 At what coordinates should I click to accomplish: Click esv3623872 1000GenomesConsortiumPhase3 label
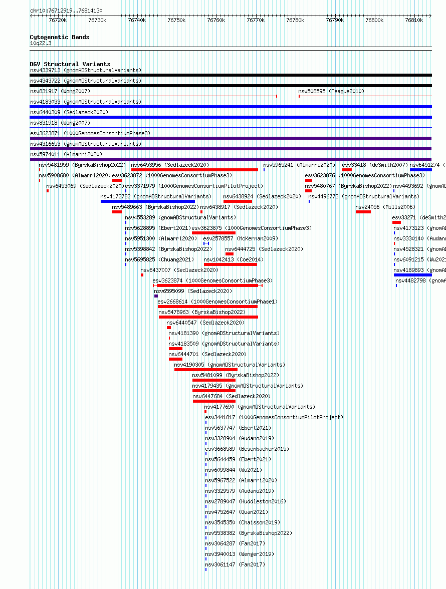click(172, 175)
